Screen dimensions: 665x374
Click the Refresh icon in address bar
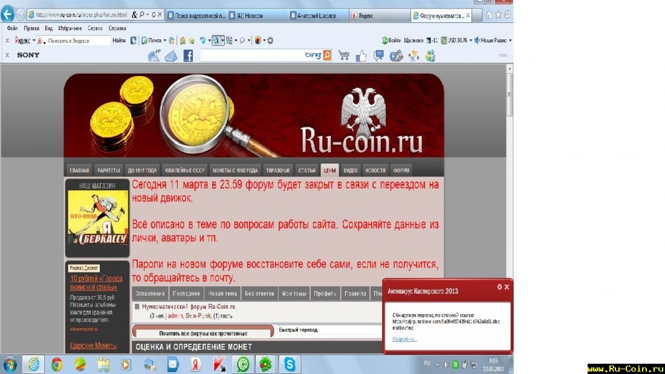coord(153,15)
